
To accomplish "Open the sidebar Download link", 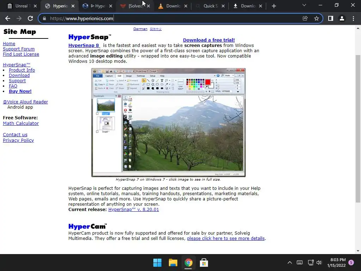I will tap(19, 76).
